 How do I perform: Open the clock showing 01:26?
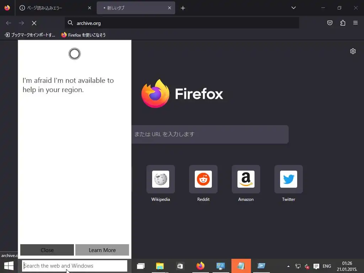coord(347,266)
